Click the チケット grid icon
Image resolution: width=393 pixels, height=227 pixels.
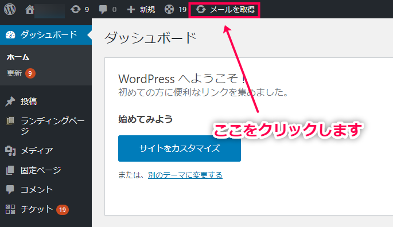point(10,209)
